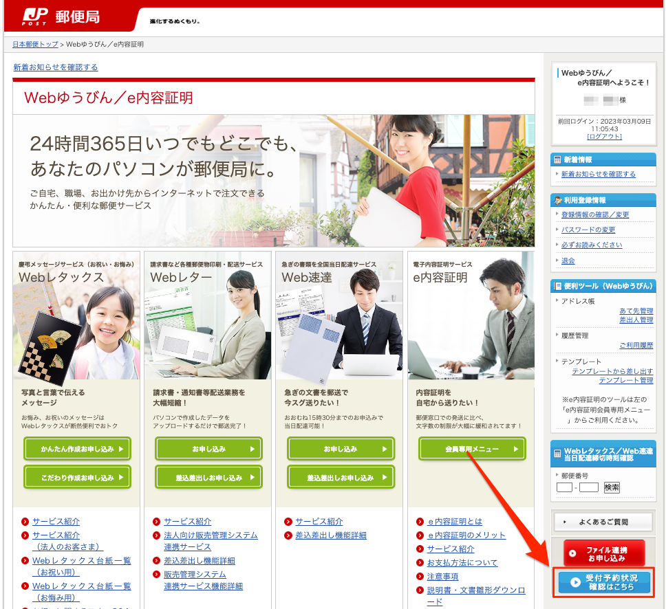
Task: Click arrow on かんたん作成お申し込み button
Action: tap(121, 449)
